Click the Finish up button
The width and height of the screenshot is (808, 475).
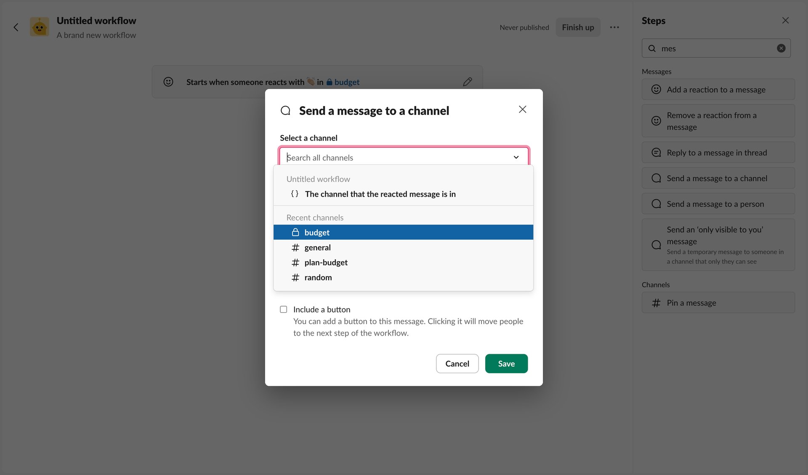pos(578,27)
